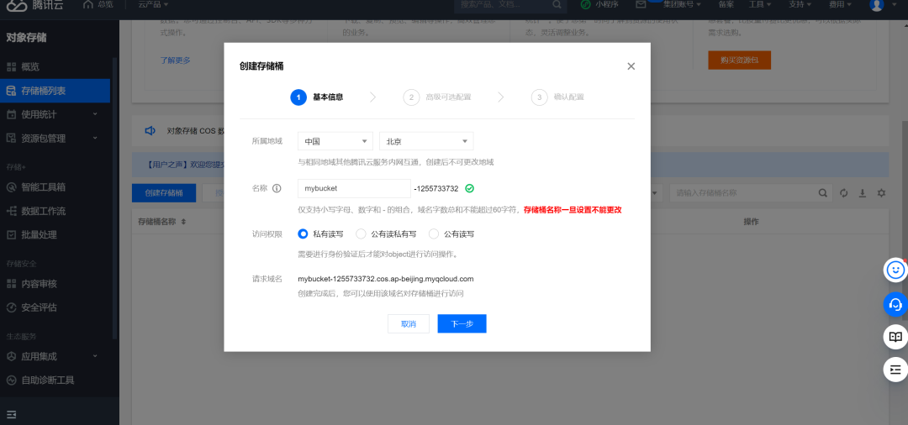
Task: Select 存储桶列表 sidebar item
Action: [55, 91]
